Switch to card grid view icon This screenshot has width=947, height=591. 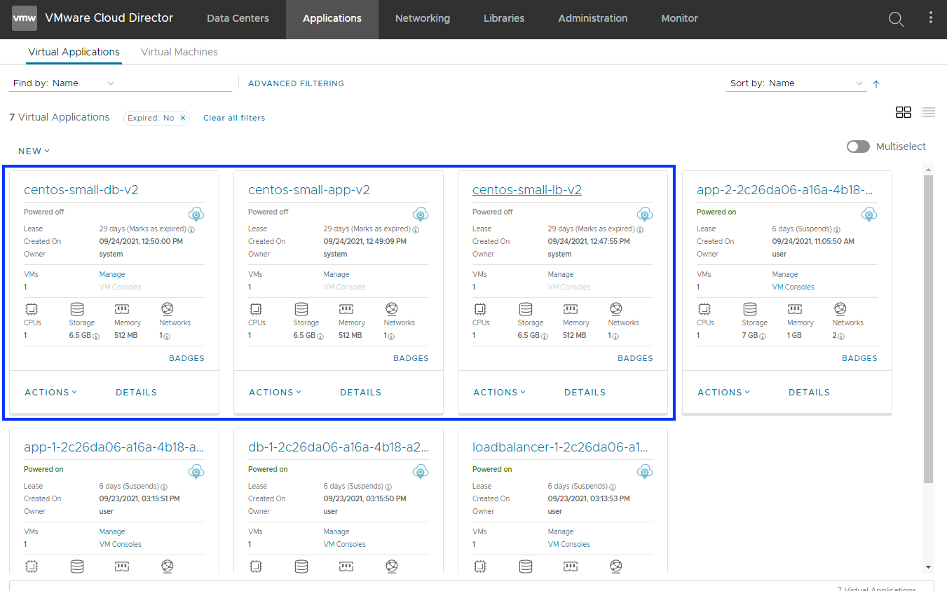[903, 112]
